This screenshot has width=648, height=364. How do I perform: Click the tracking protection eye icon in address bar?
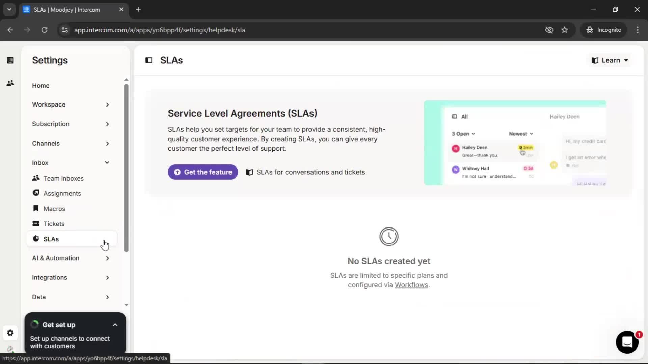point(549,30)
